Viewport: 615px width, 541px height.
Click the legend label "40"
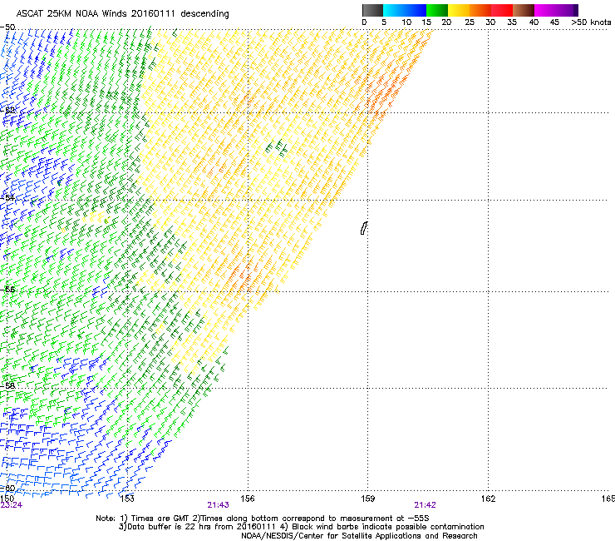pyautogui.click(x=534, y=22)
